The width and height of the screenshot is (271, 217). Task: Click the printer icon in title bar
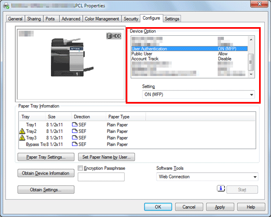pos(7,6)
